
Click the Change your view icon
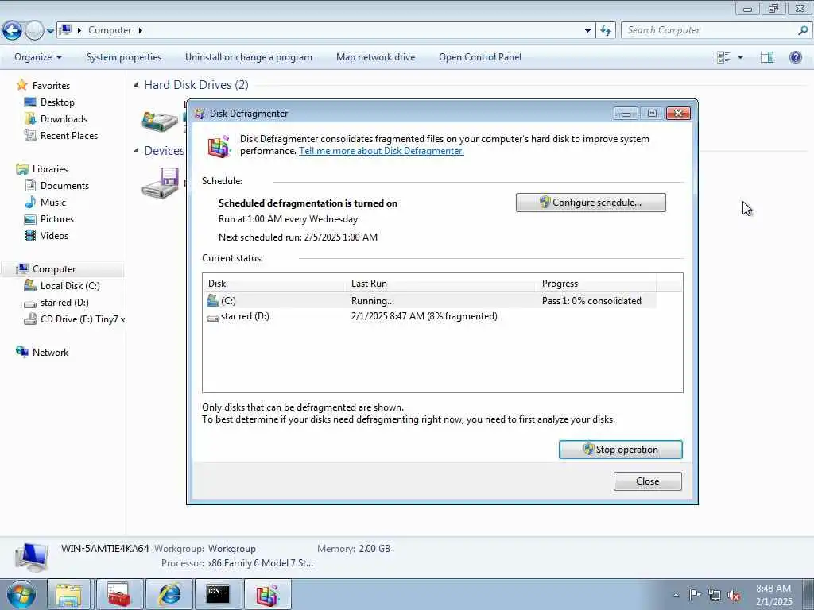pyautogui.click(x=723, y=57)
